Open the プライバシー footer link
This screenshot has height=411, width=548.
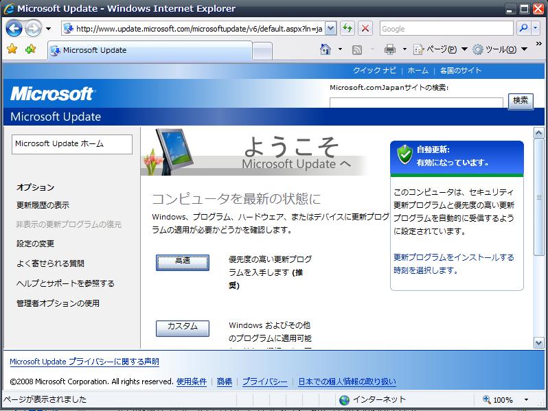coord(265,381)
